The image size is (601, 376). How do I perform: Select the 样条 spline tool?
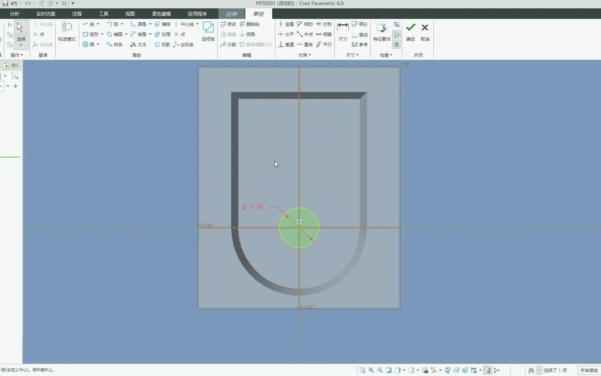click(114, 45)
